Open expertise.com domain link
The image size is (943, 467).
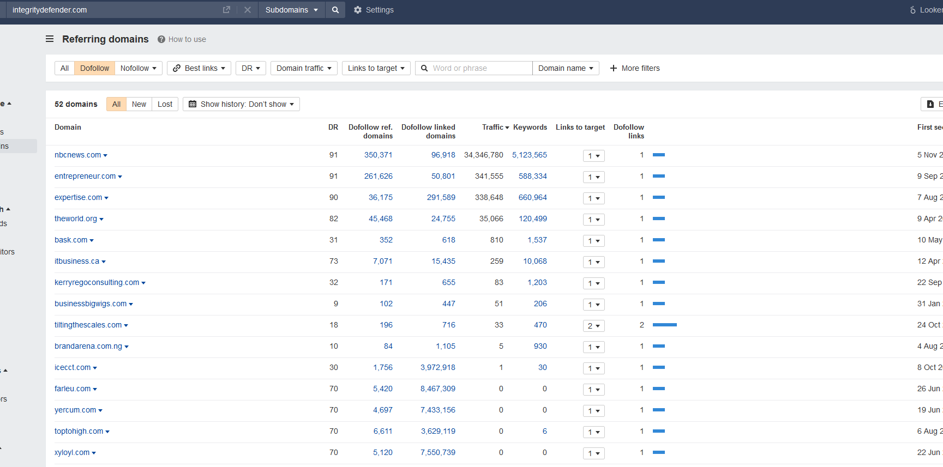pyautogui.click(x=78, y=197)
